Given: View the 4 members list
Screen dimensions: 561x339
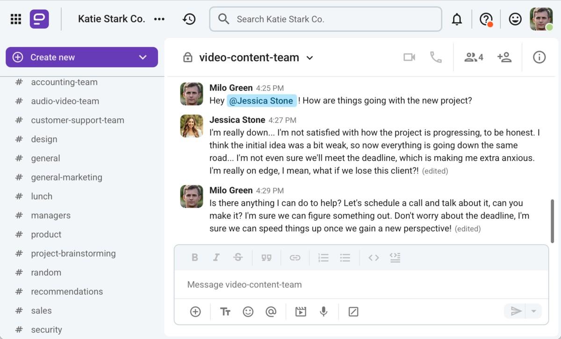Looking at the screenshot, I should (x=474, y=58).
